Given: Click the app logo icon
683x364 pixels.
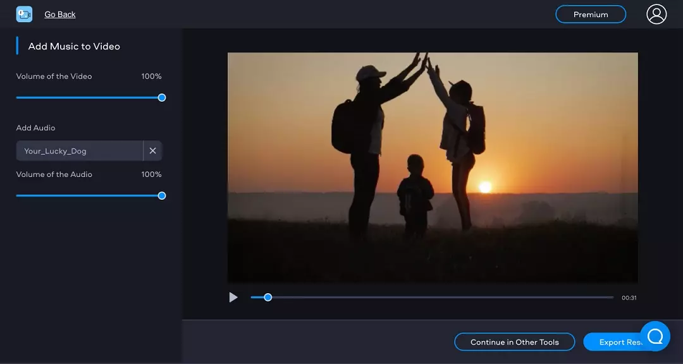Looking at the screenshot, I should click(x=24, y=14).
